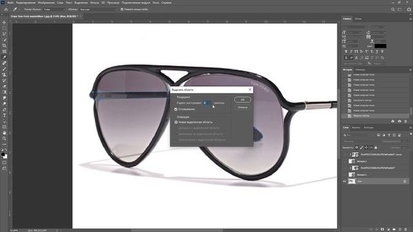The width and height of the screenshot is (413, 232).
Task: Create a new group in Layers panel
Action: click(x=394, y=229)
